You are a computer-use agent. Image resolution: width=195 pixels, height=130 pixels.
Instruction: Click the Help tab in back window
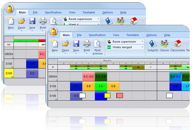coord(123,12)
